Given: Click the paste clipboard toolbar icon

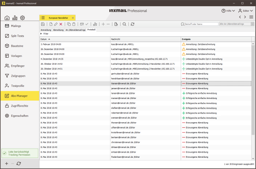Looking at the screenshot, I should (74, 24).
